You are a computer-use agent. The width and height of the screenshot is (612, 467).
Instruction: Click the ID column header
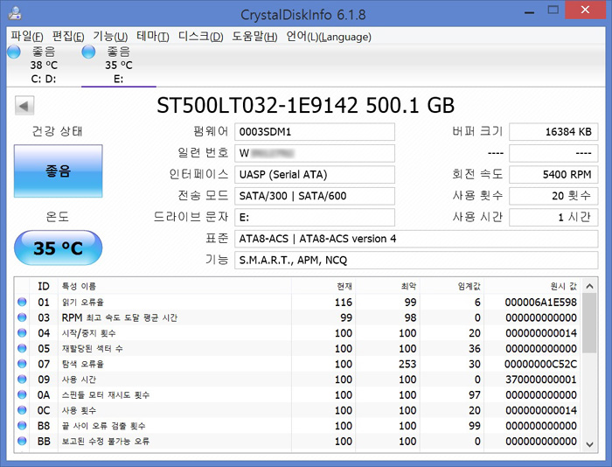44,286
